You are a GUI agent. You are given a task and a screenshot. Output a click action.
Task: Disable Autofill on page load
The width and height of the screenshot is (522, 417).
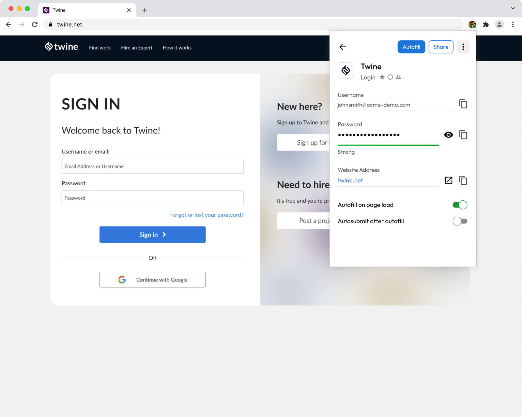coord(460,205)
